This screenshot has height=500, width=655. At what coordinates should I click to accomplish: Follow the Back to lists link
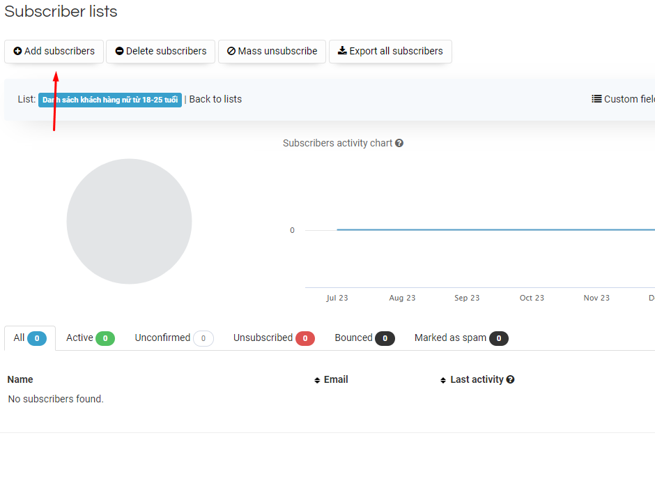click(x=215, y=99)
